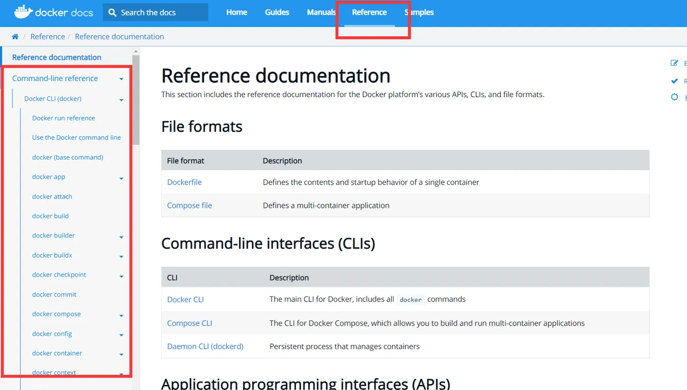Click Reference documentation breadcrumb link

(119, 37)
